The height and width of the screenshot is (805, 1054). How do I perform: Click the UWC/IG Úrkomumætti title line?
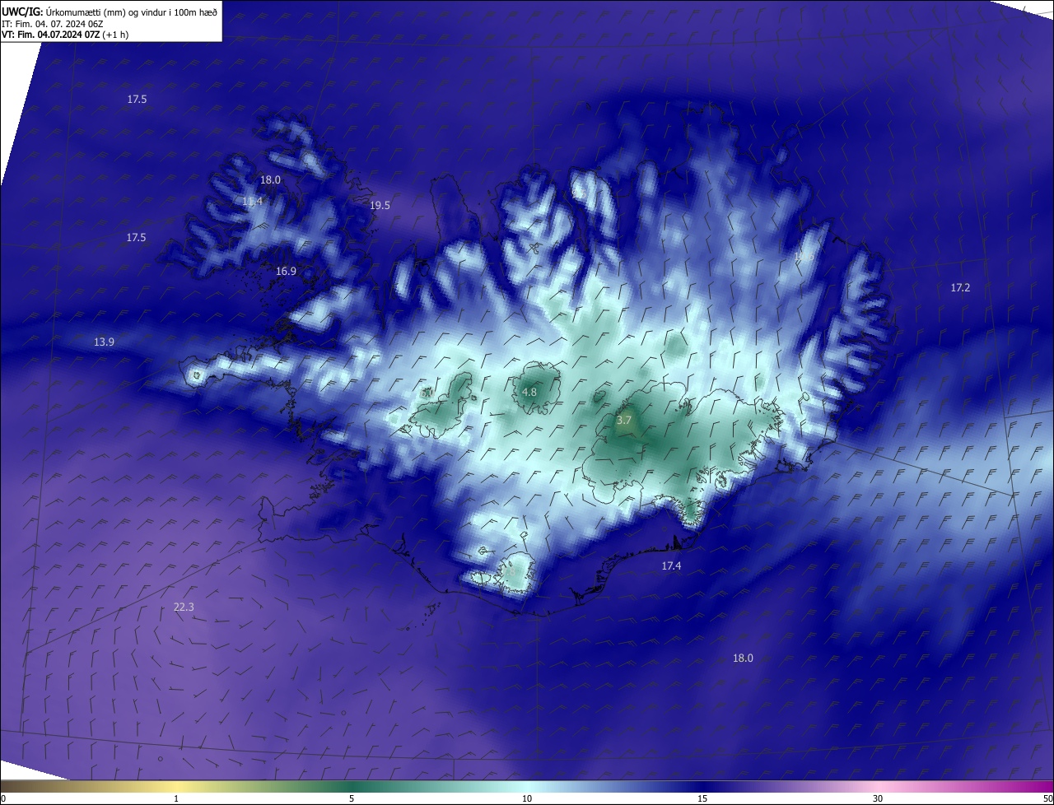110,12
